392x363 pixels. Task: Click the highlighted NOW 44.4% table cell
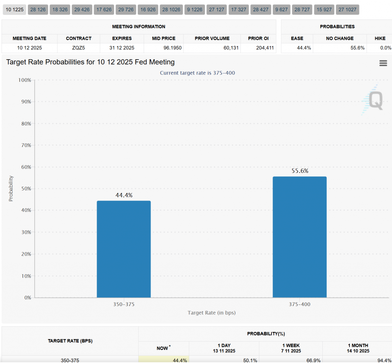tap(163, 360)
